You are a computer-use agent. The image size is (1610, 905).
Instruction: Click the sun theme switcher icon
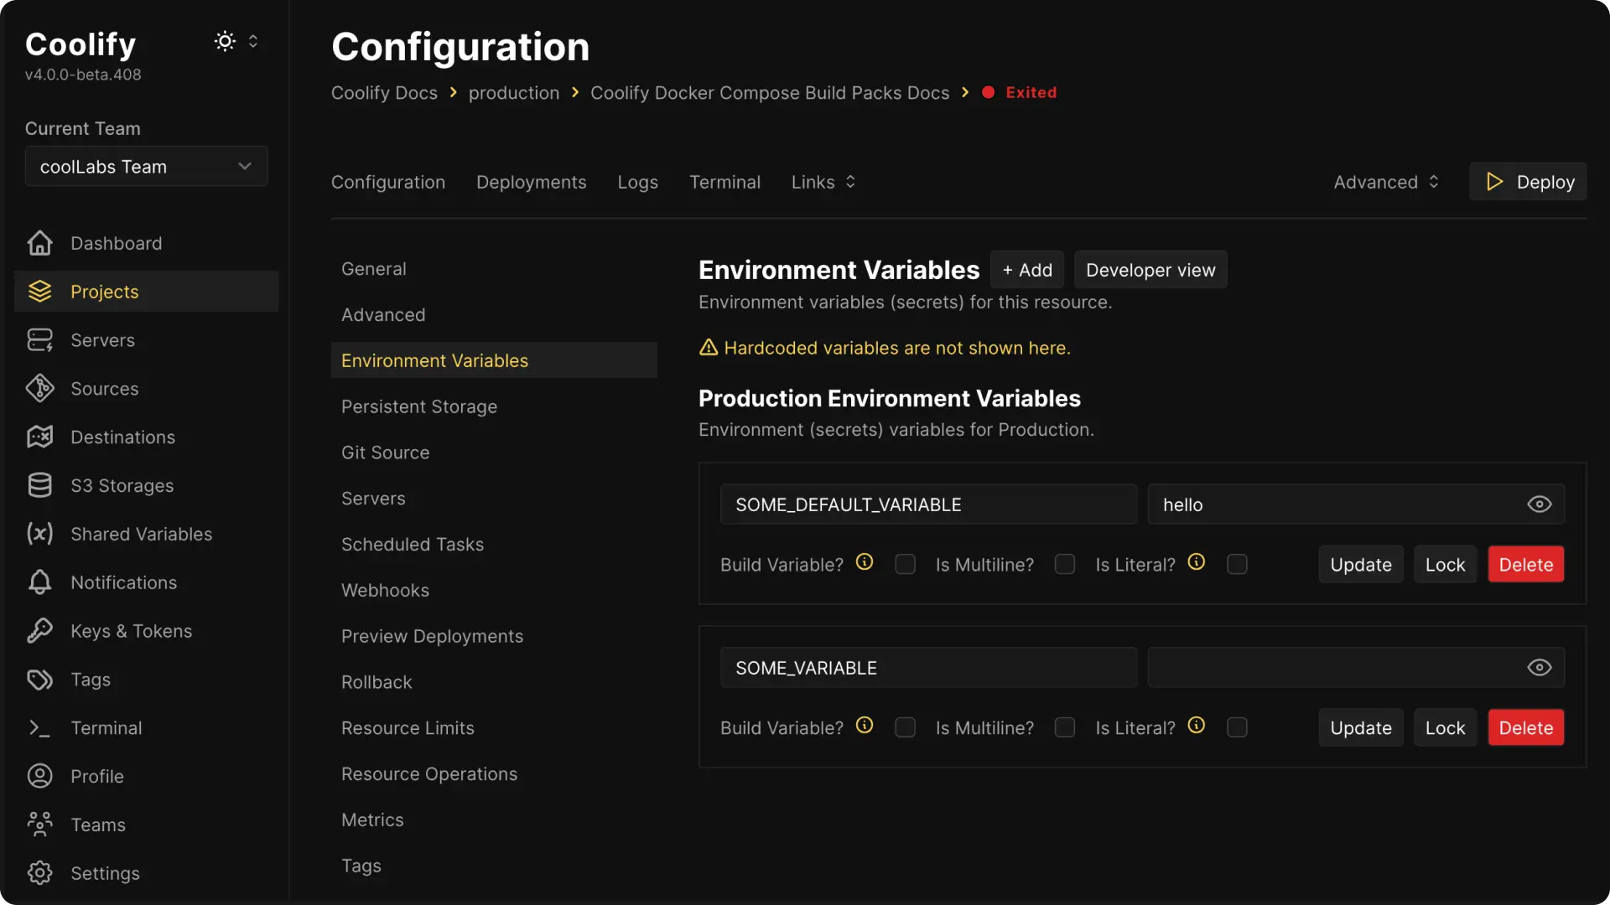point(225,41)
